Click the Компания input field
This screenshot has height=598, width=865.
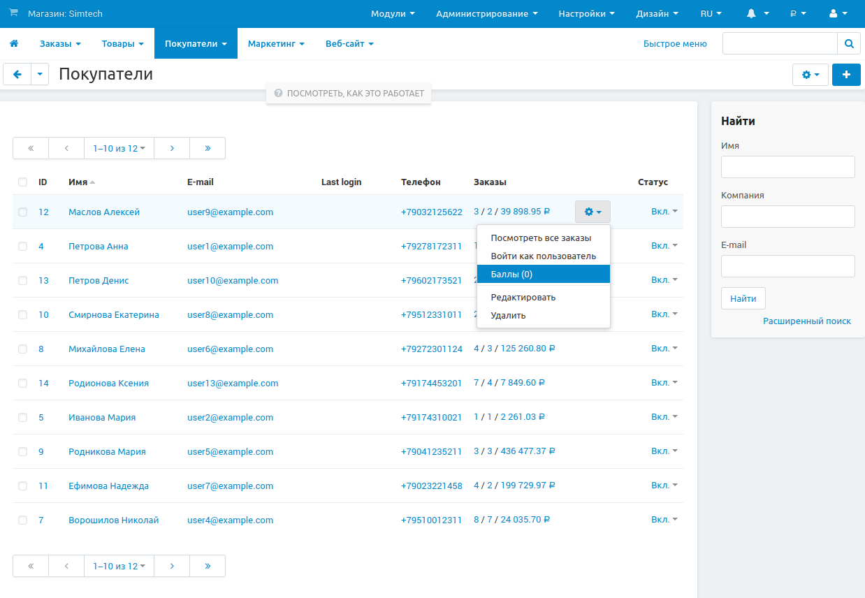point(787,217)
